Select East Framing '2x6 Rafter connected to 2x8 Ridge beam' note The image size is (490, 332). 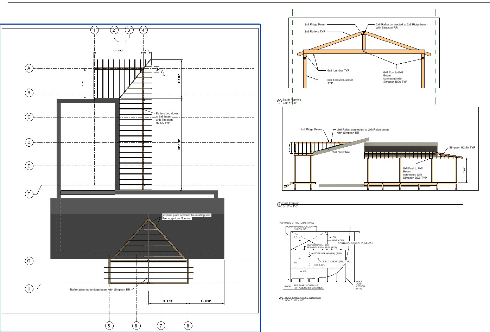point(363,131)
